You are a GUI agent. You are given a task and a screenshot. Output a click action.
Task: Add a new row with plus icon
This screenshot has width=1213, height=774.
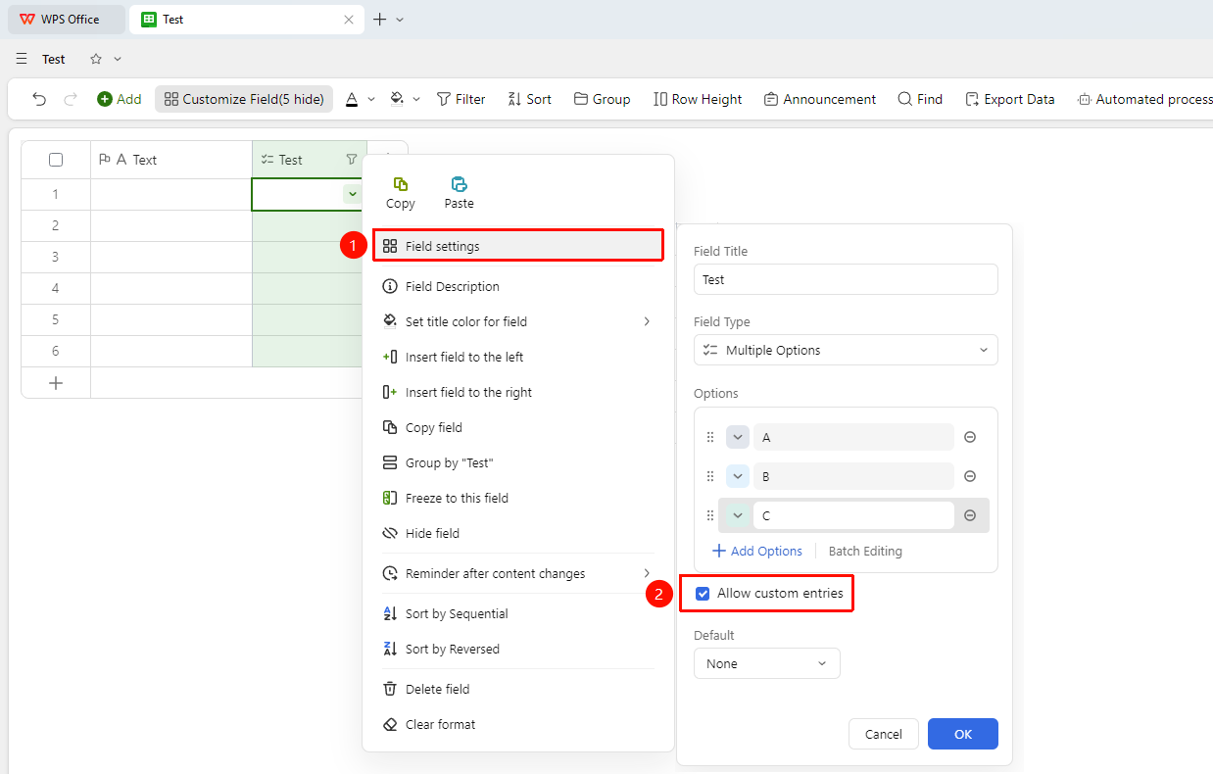56,383
